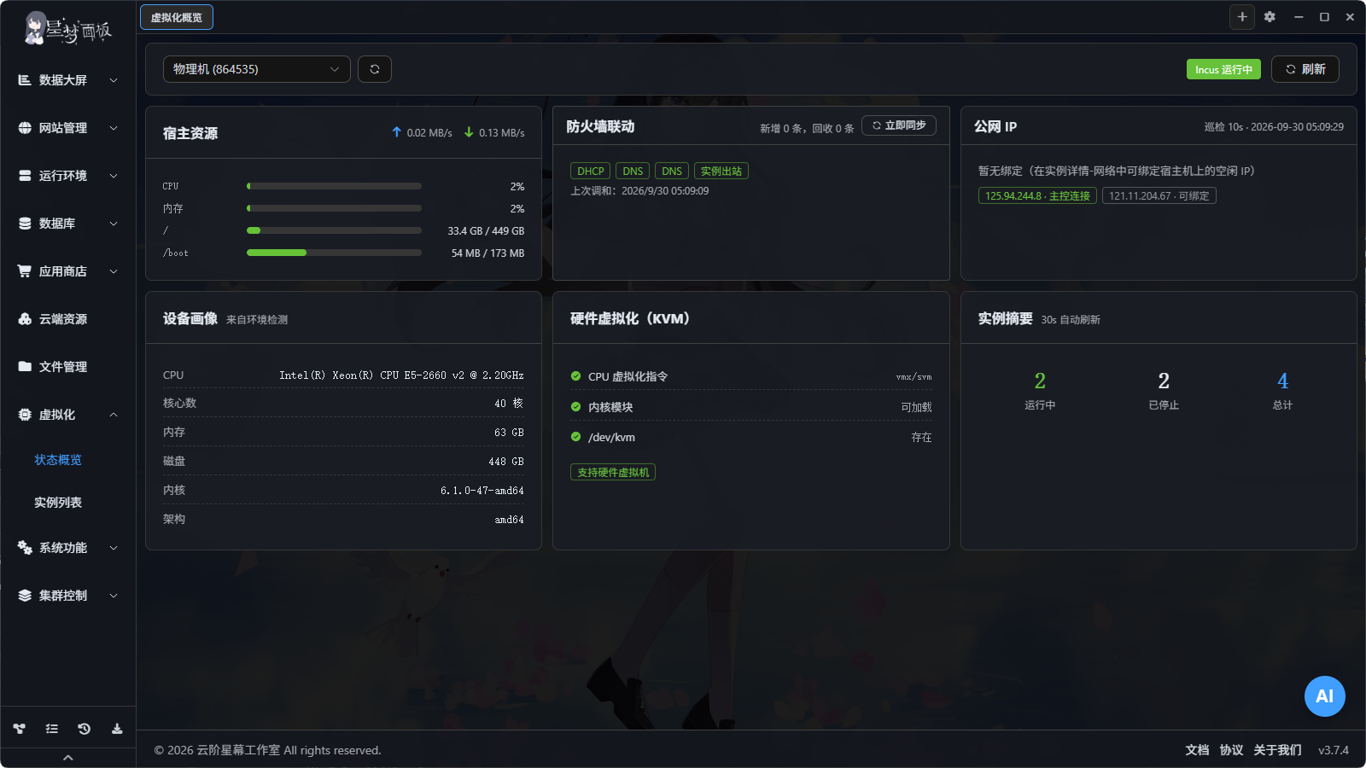Open the history clock icon in sidebar footer
The width and height of the screenshot is (1366, 768).
point(84,729)
